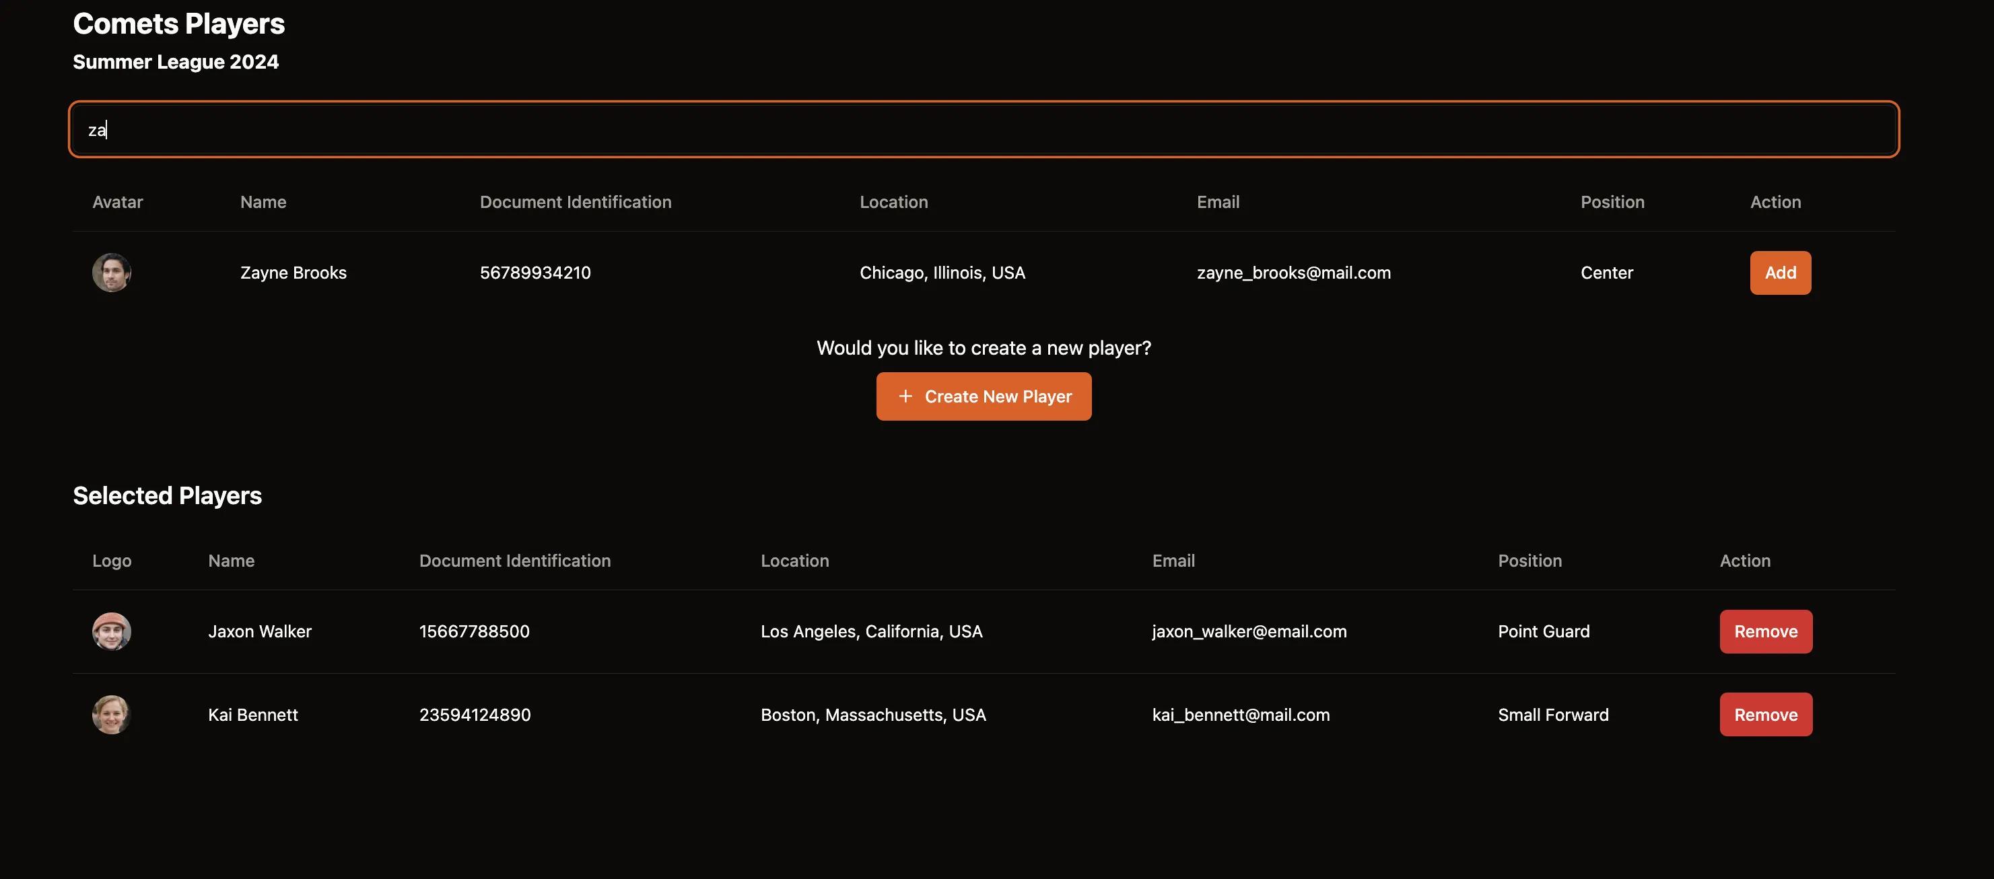The width and height of the screenshot is (1994, 879).
Task: Click Action header in Selected Players table
Action: (1745, 561)
